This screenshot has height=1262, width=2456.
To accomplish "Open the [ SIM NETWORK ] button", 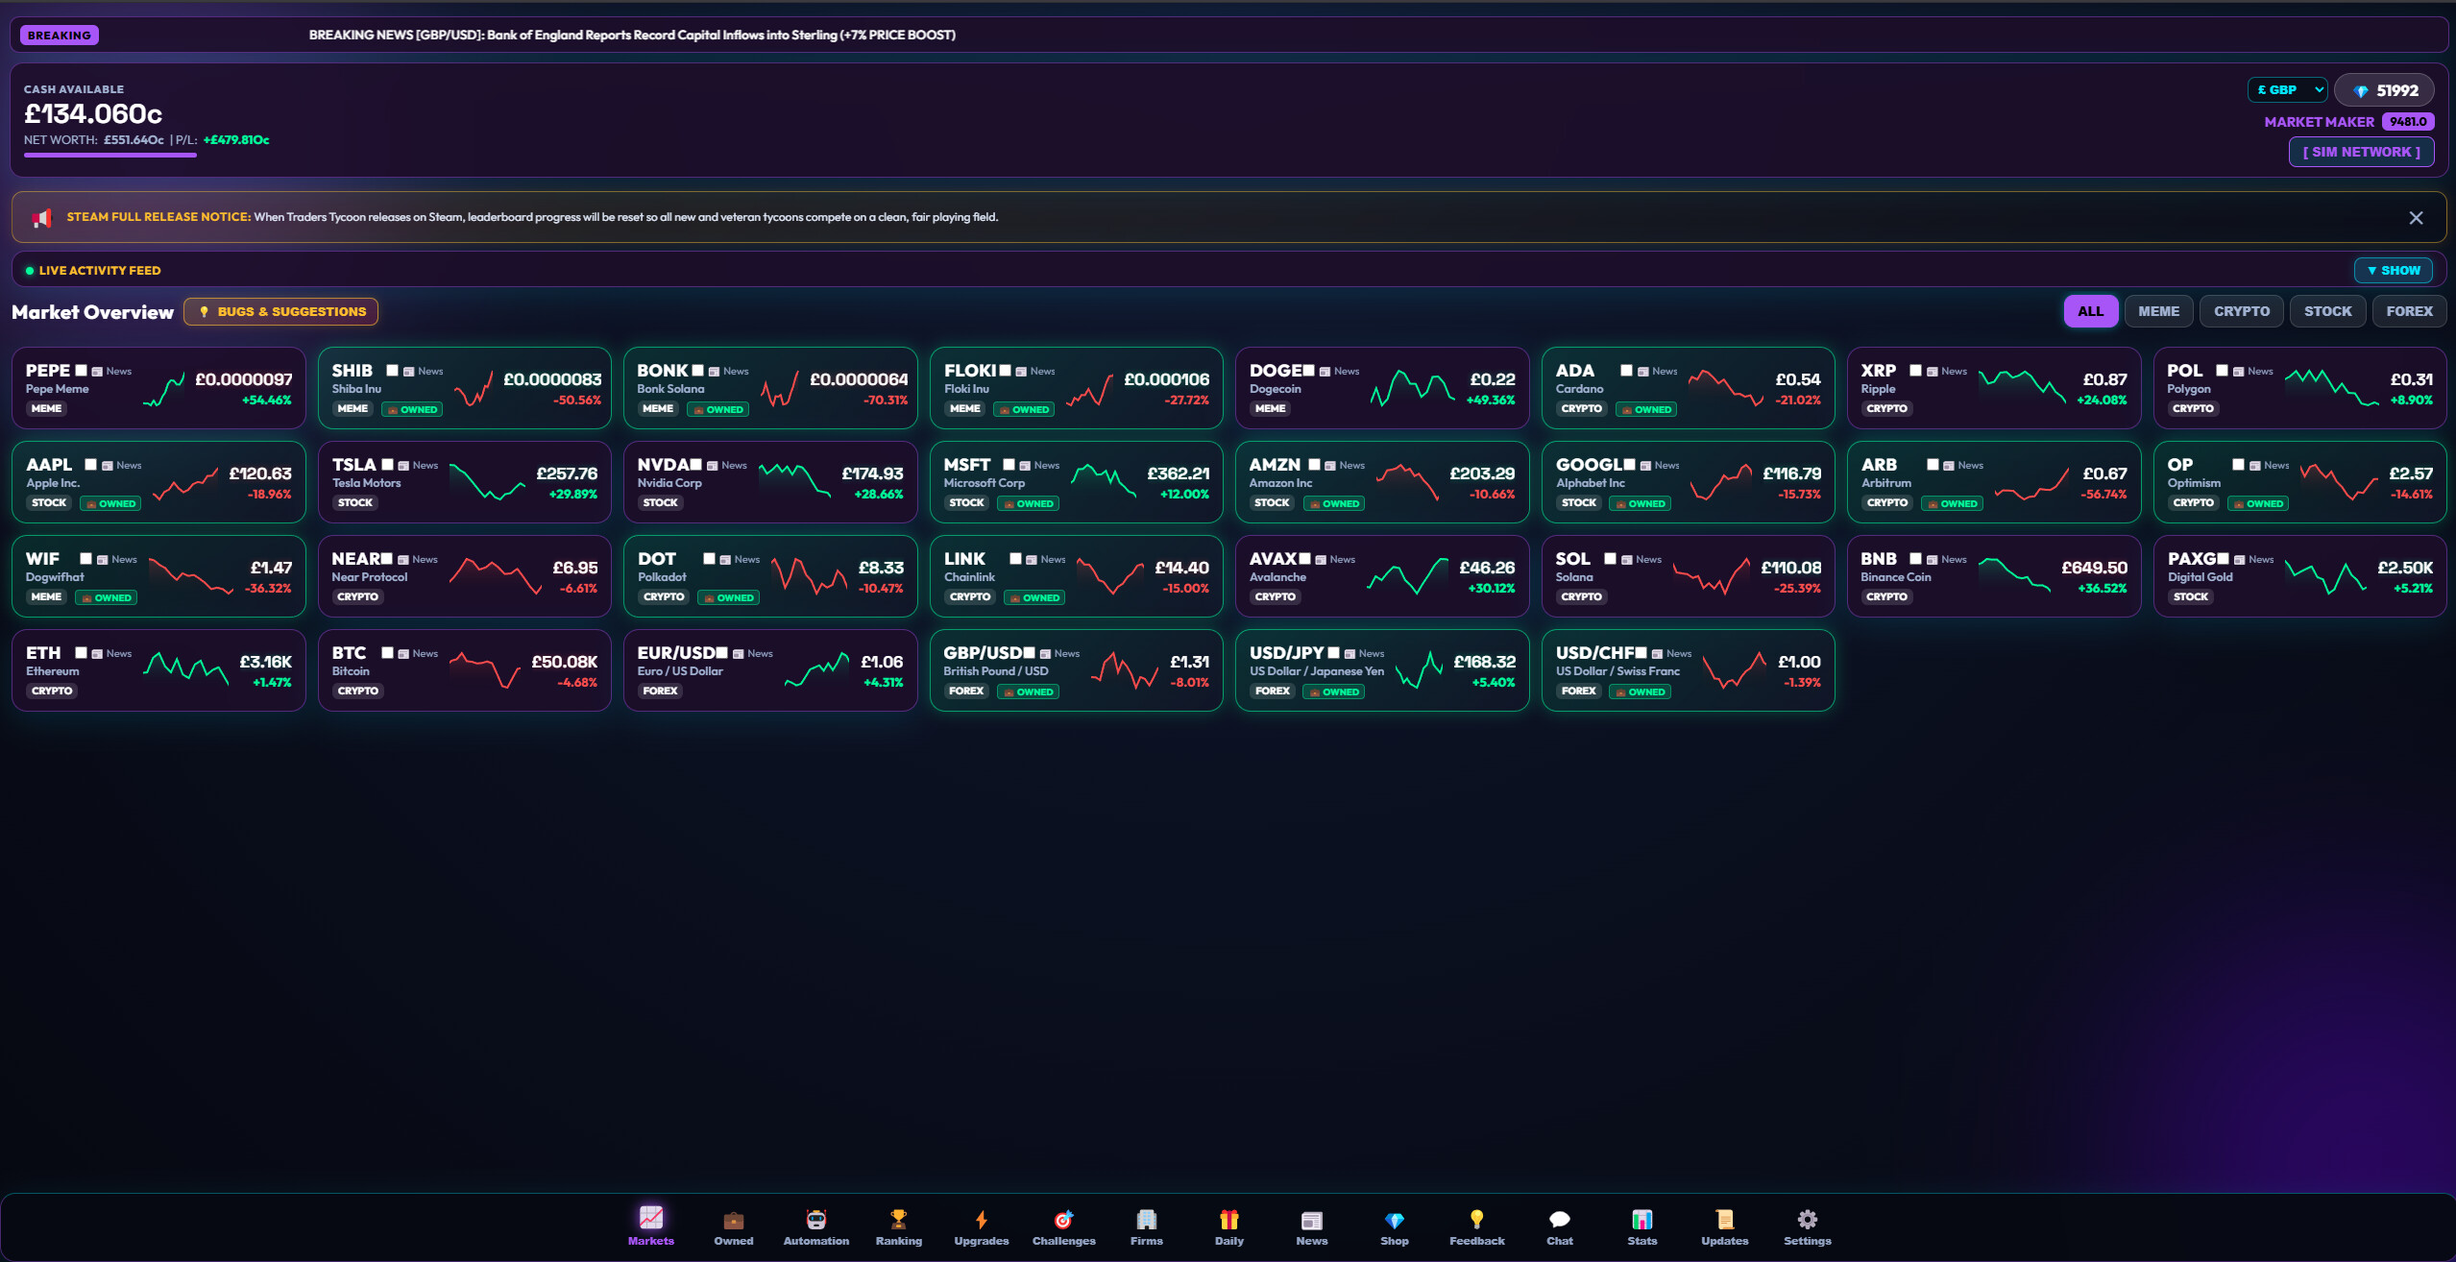I will 2361,152.
